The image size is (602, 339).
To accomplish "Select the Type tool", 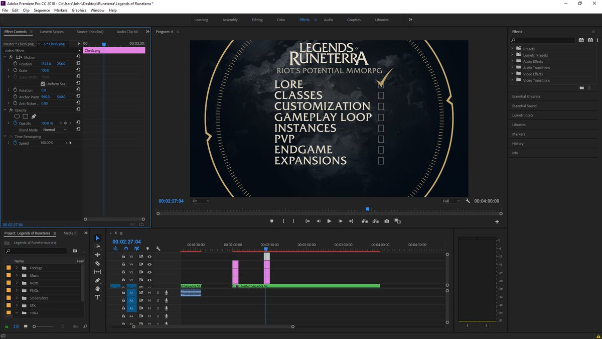I will [x=97, y=297].
